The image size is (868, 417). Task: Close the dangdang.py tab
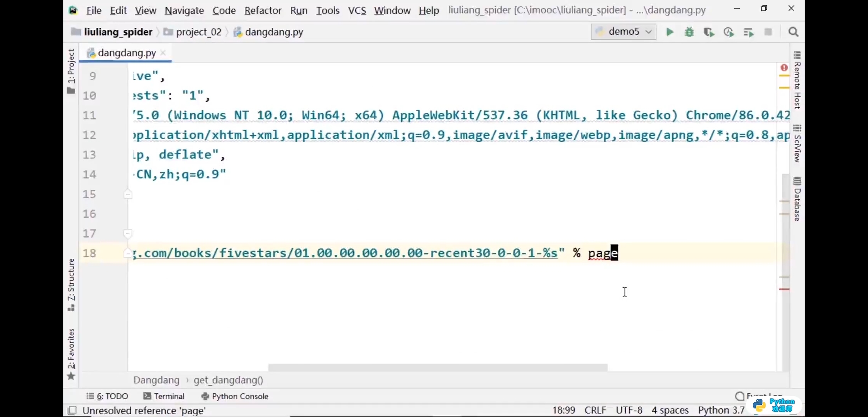pos(163,53)
